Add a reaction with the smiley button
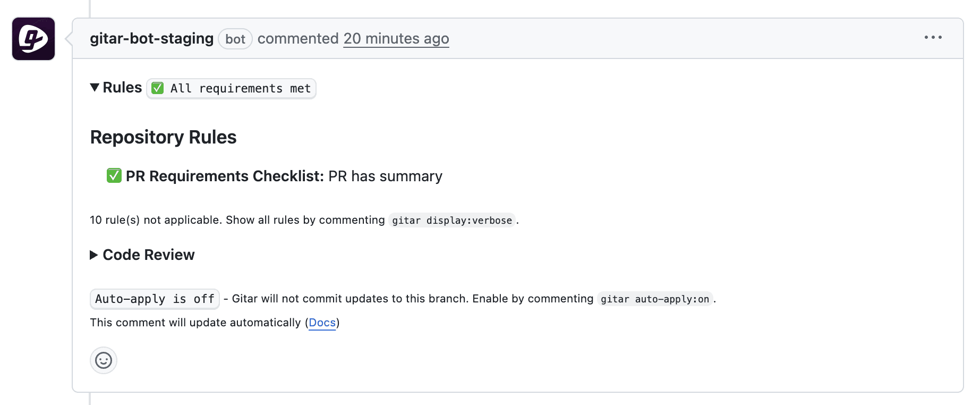 pyautogui.click(x=104, y=360)
